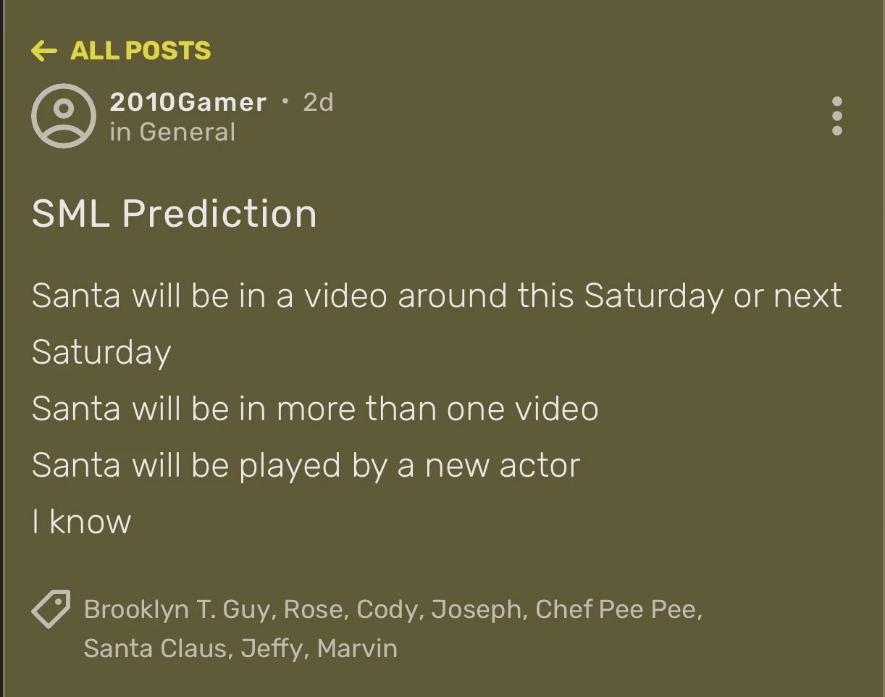Visit the Santa Claus tag
885x697 pixels.
(x=157, y=648)
